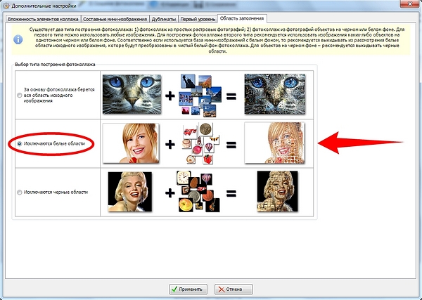Click the blonde woman on white source photo
Viewport: 422px width, 300px height.
coord(131,143)
